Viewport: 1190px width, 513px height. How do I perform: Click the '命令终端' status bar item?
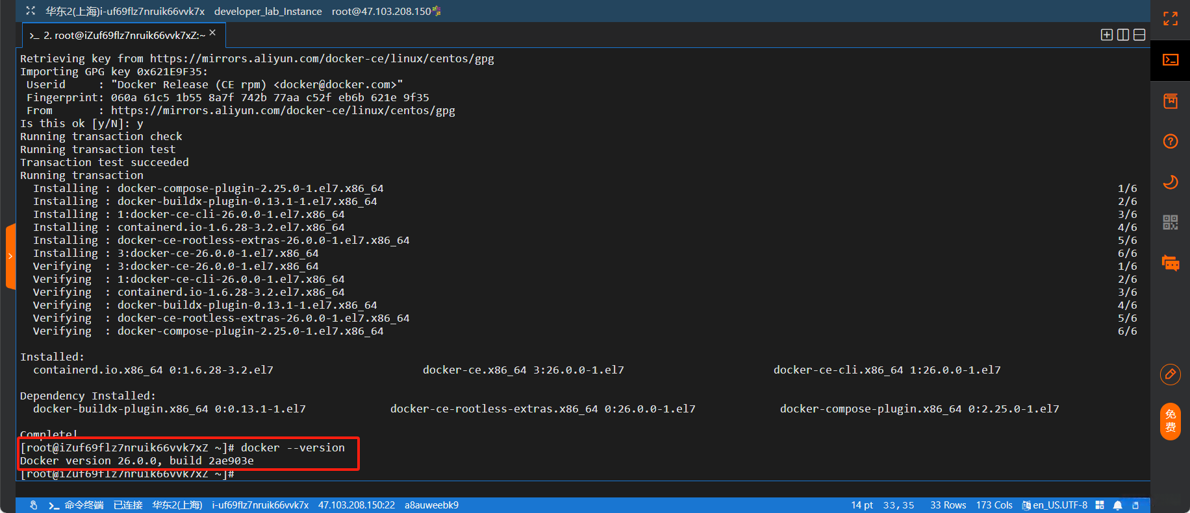click(77, 505)
